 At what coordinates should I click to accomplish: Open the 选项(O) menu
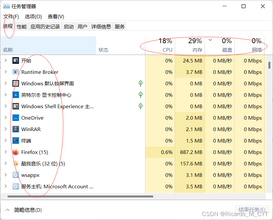33,17
